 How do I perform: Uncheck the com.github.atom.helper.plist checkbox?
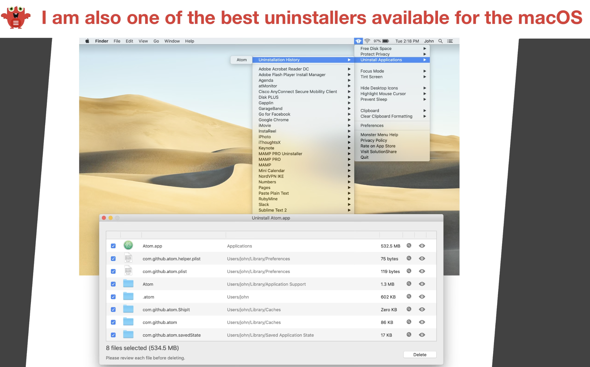113,259
